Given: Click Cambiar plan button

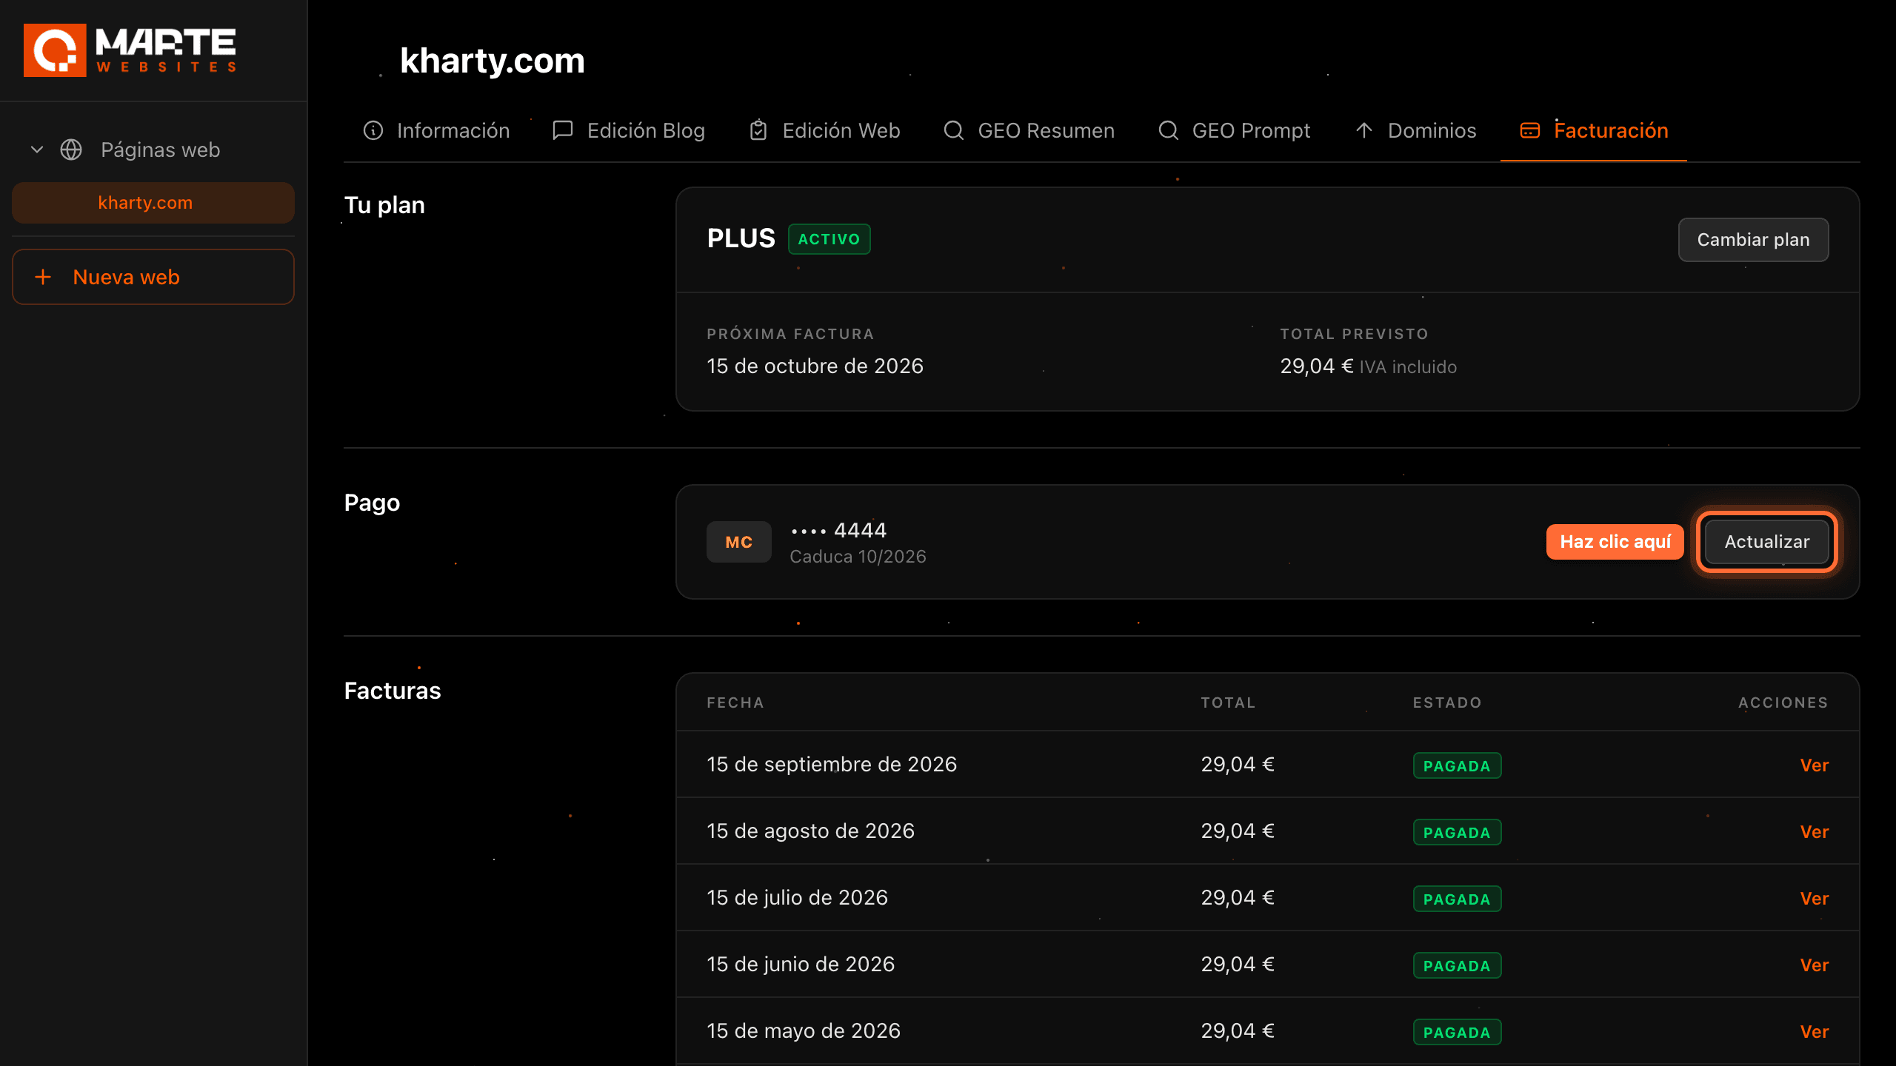Looking at the screenshot, I should point(1753,240).
